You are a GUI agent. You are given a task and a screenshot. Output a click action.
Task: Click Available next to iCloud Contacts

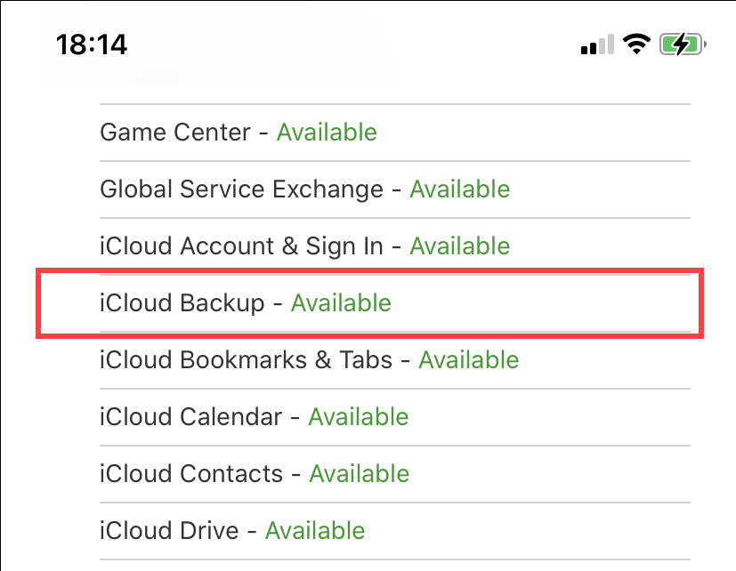pyautogui.click(x=360, y=473)
